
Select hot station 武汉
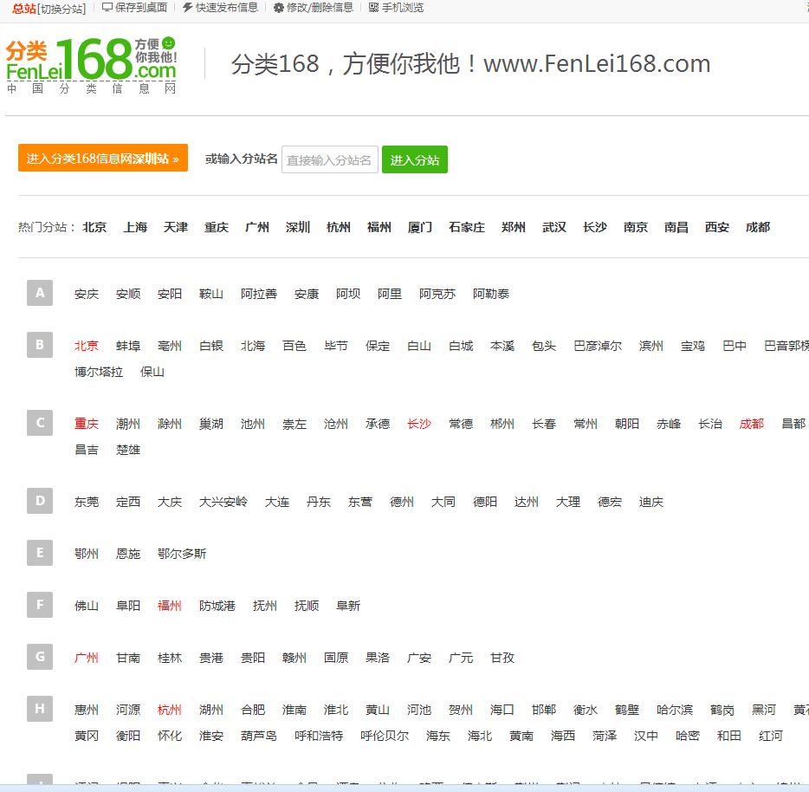[x=554, y=227]
